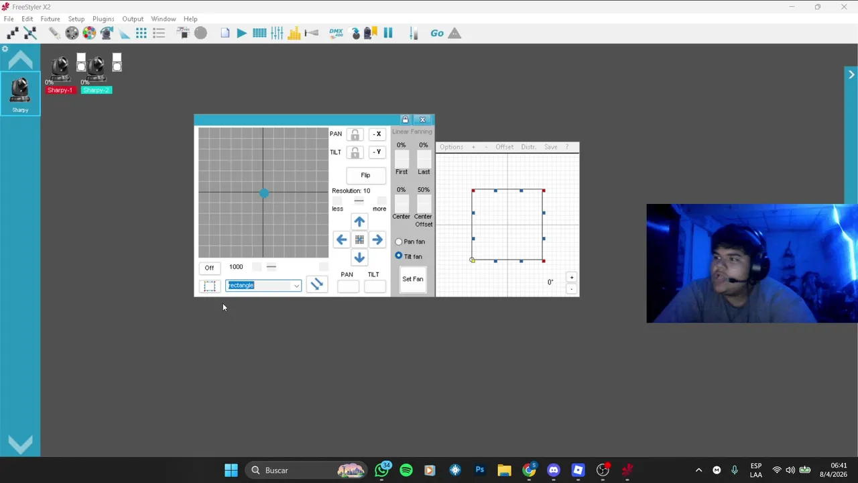Click the blue play arrow toolbar icon
858x483 pixels.
(241, 33)
